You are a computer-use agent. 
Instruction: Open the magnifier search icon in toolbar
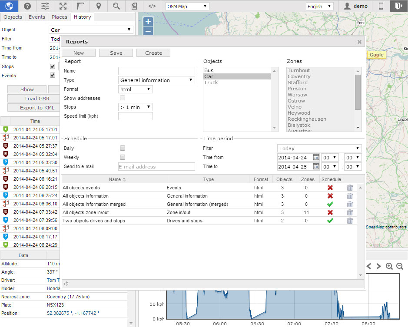click(x=116, y=6)
